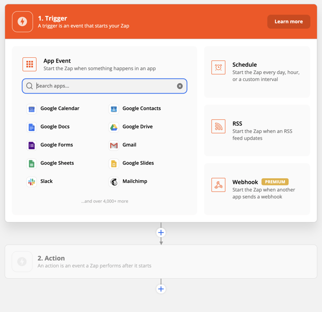
Task: Select Mailchimp label
Action: pyautogui.click(x=135, y=181)
